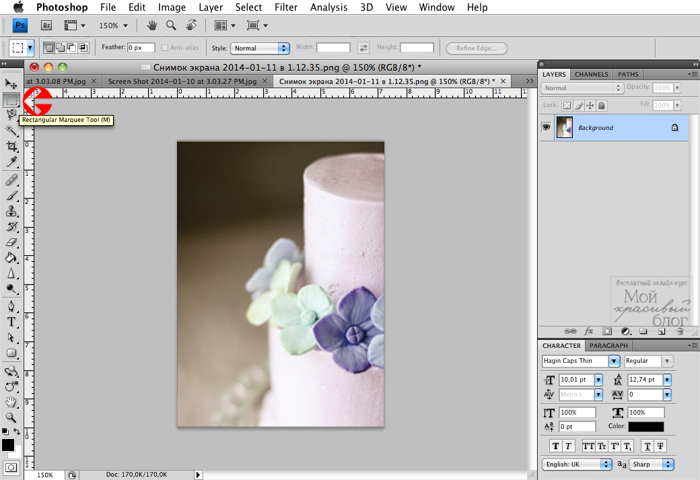The width and height of the screenshot is (700, 480).
Task: Select the Brush tool
Action: click(11, 196)
